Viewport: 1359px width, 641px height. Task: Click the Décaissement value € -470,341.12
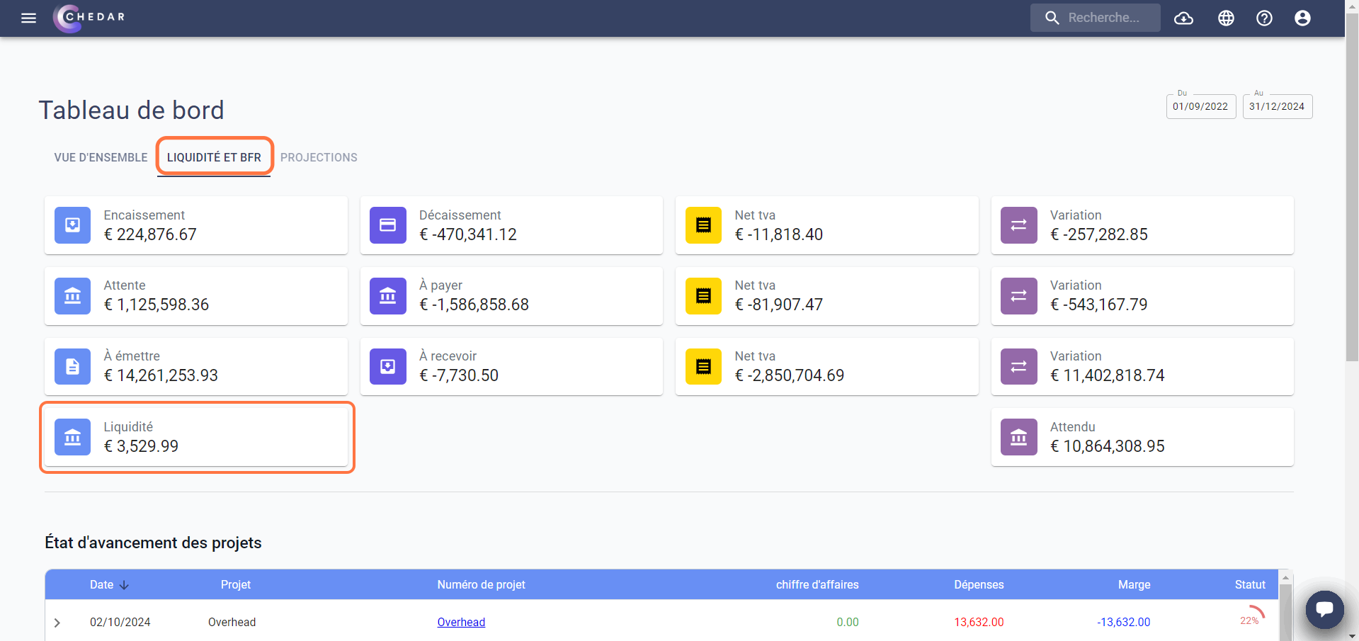(x=468, y=234)
